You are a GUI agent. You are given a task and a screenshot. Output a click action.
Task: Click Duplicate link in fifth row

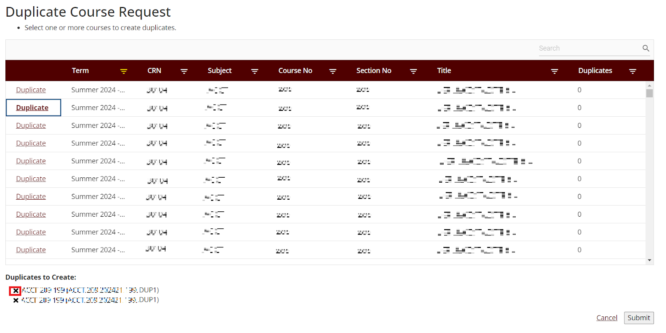point(31,161)
